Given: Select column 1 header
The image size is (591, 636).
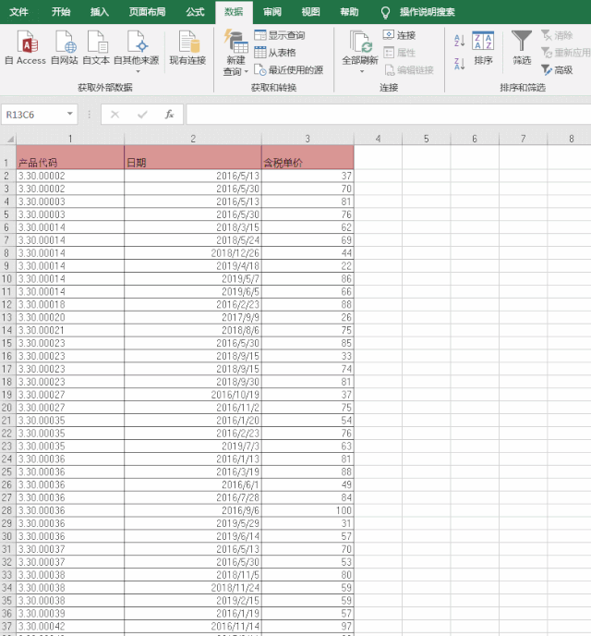Looking at the screenshot, I should [x=70, y=139].
